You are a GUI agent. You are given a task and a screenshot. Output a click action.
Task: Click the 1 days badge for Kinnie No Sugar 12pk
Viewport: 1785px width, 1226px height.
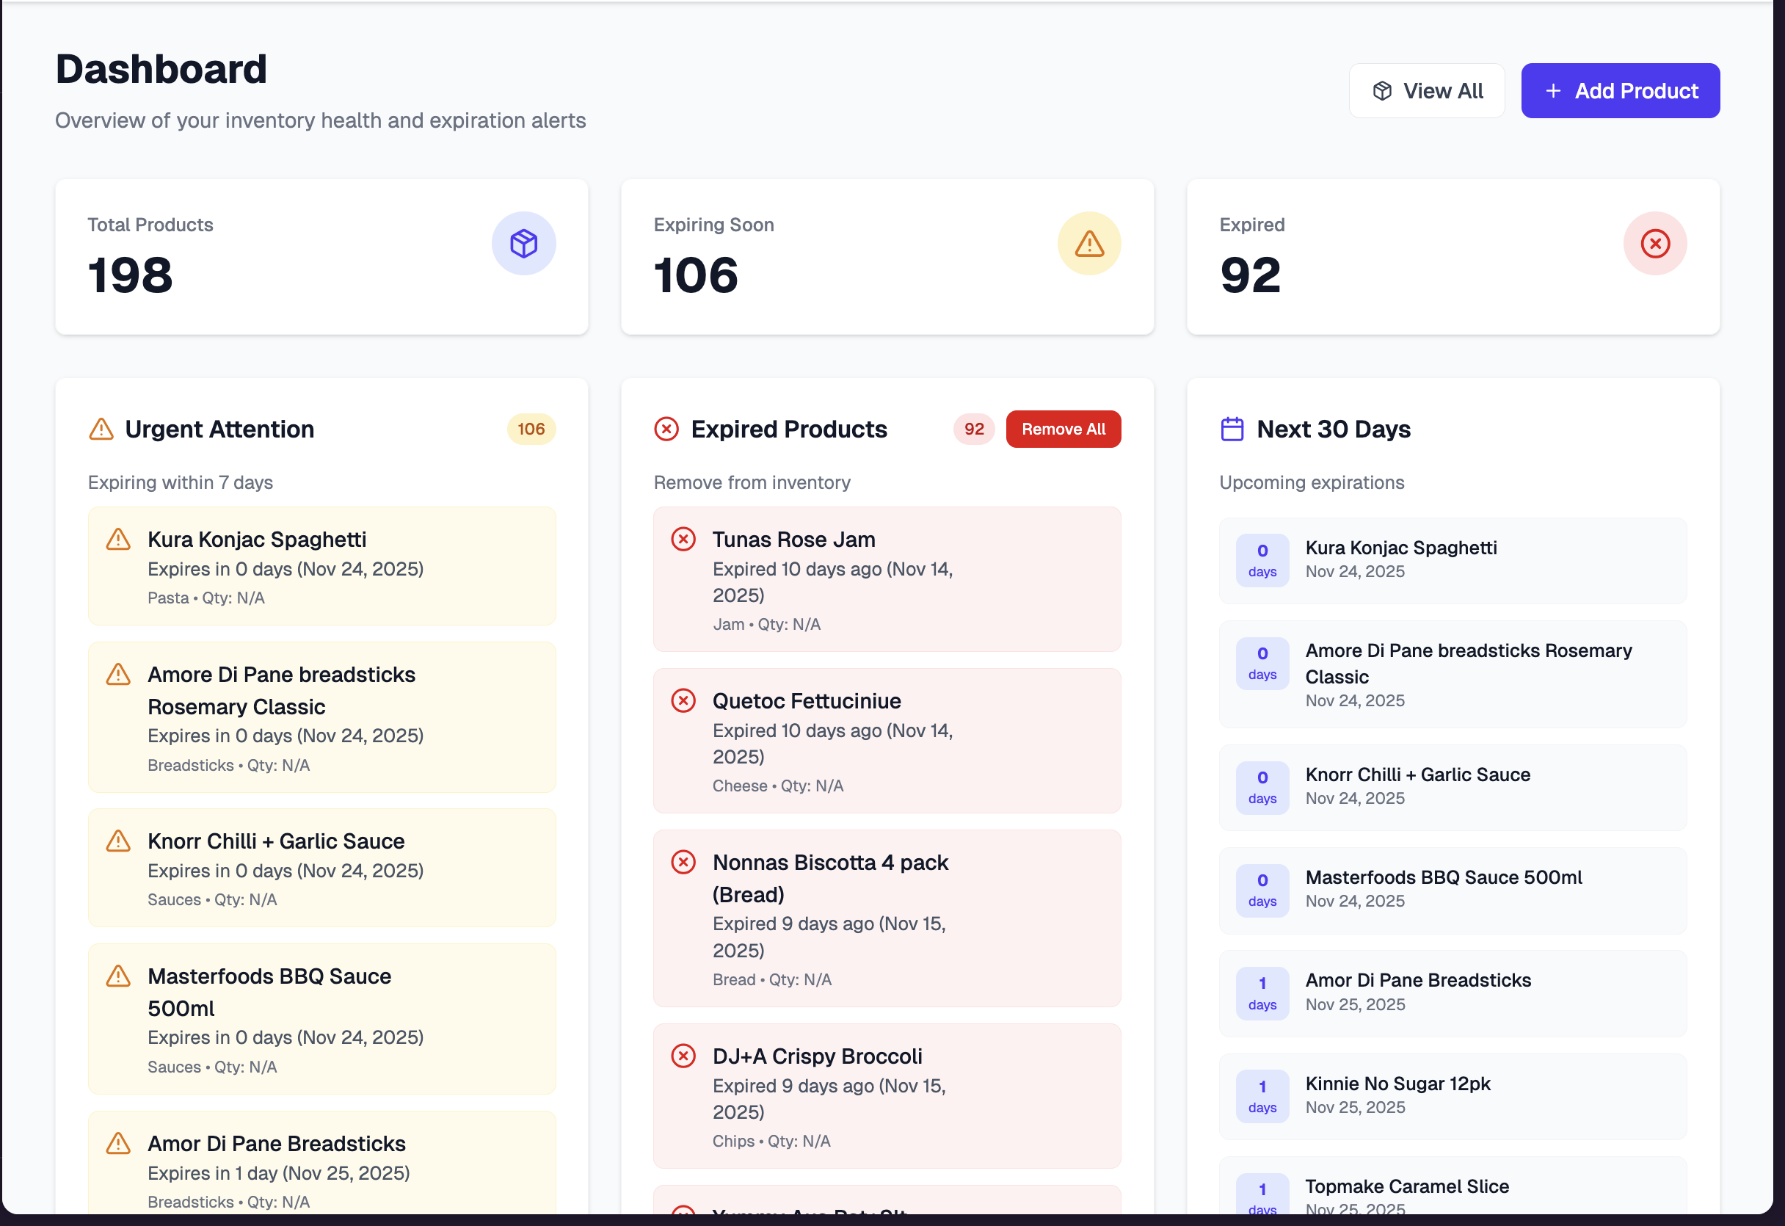1262,1096
